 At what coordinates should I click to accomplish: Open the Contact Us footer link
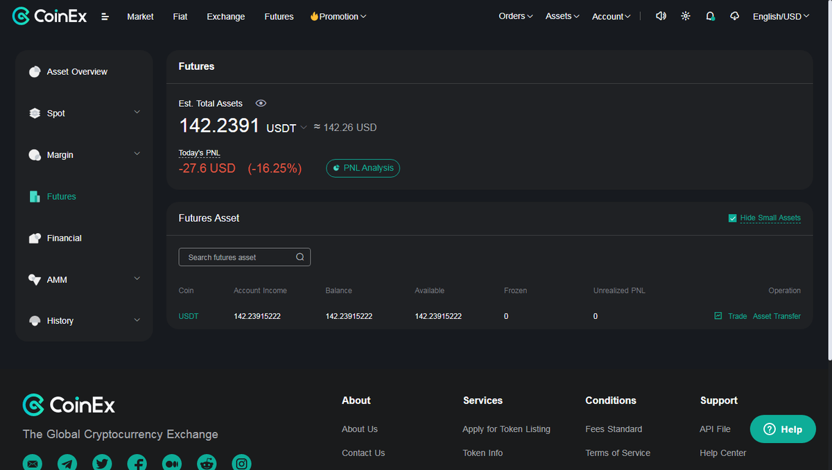[363, 453]
